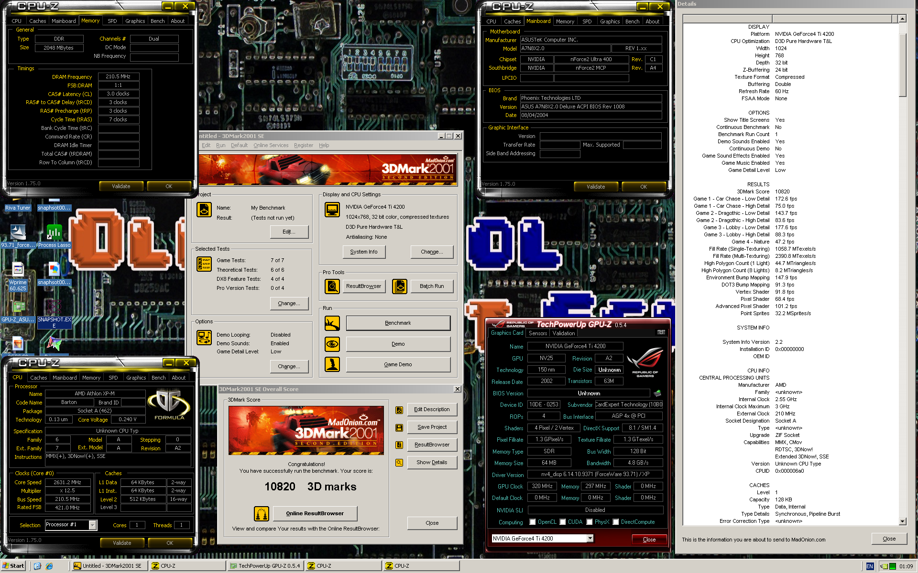Click the Selected Tests checklist icon
The width and height of the screenshot is (918, 573).
pos(204,264)
